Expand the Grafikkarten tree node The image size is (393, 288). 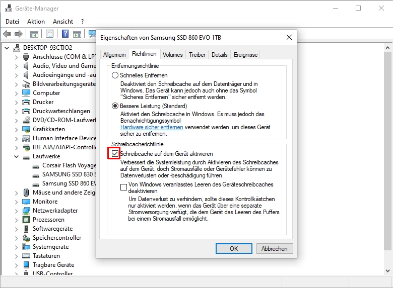coord(16,130)
